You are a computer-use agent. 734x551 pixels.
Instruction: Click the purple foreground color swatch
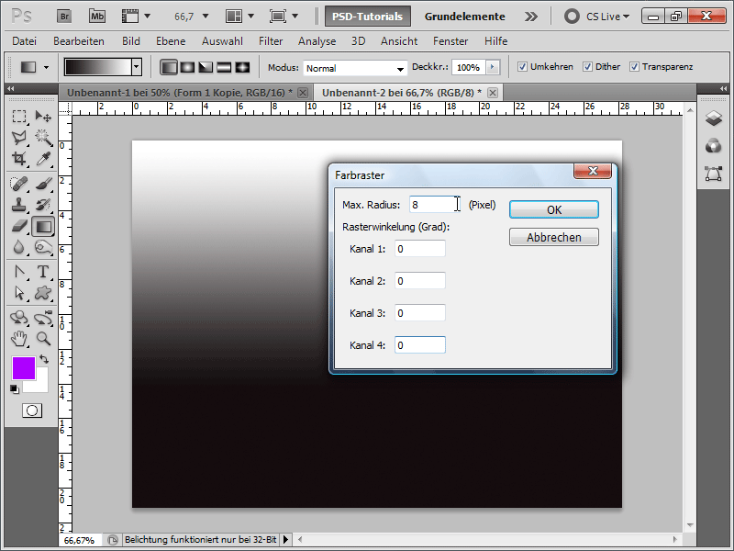pos(24,368)
